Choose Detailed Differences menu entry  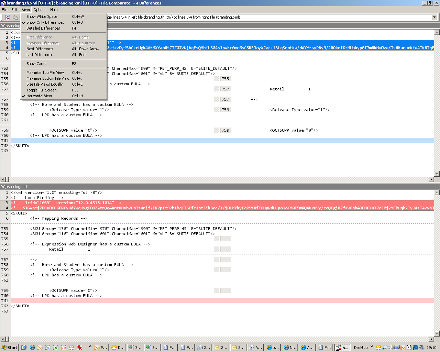click(64, 28)
